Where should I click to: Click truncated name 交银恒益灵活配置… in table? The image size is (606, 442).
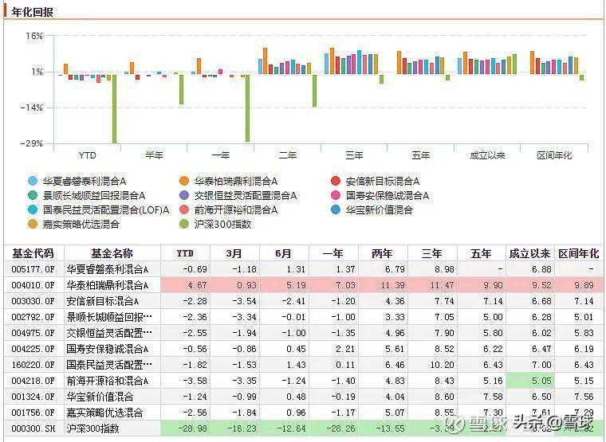109,333
